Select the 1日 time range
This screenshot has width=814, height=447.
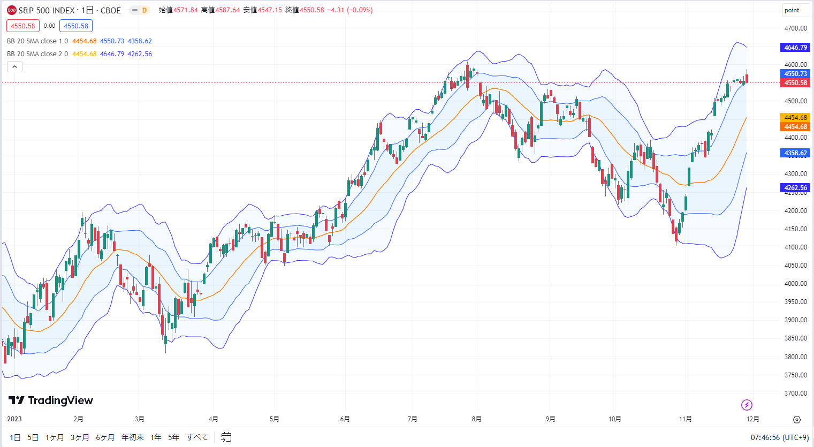click(16, 437)
